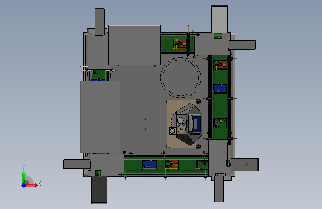Select the blue circuit board on the bottom conveyor

click(150, 165)
